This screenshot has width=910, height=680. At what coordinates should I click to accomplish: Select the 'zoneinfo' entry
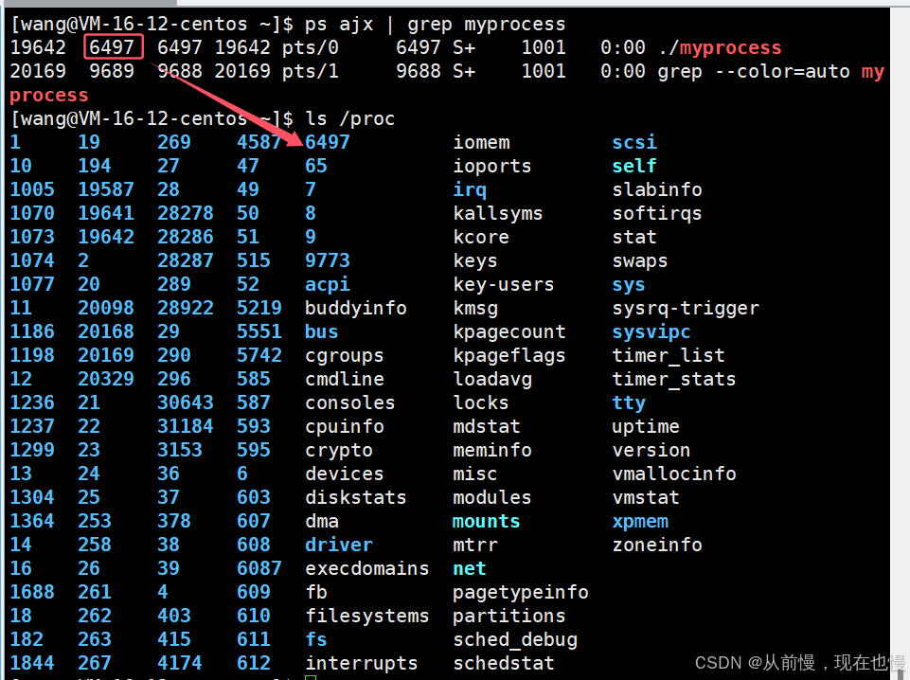pyautogui.click(x=657, y=545)
